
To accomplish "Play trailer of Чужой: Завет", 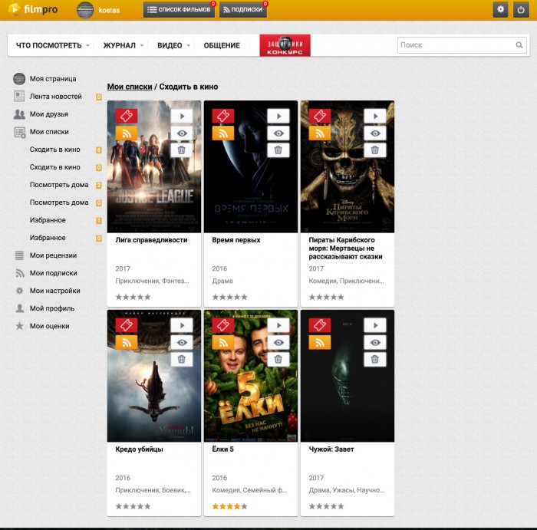I will click(375, 325).
